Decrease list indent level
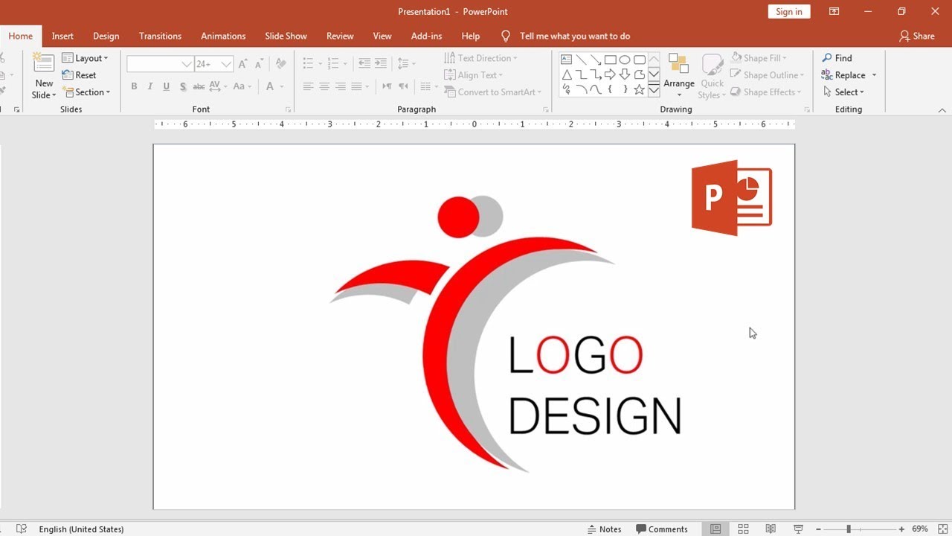Viewport: 952px width, 536px height. click(364, 64)
